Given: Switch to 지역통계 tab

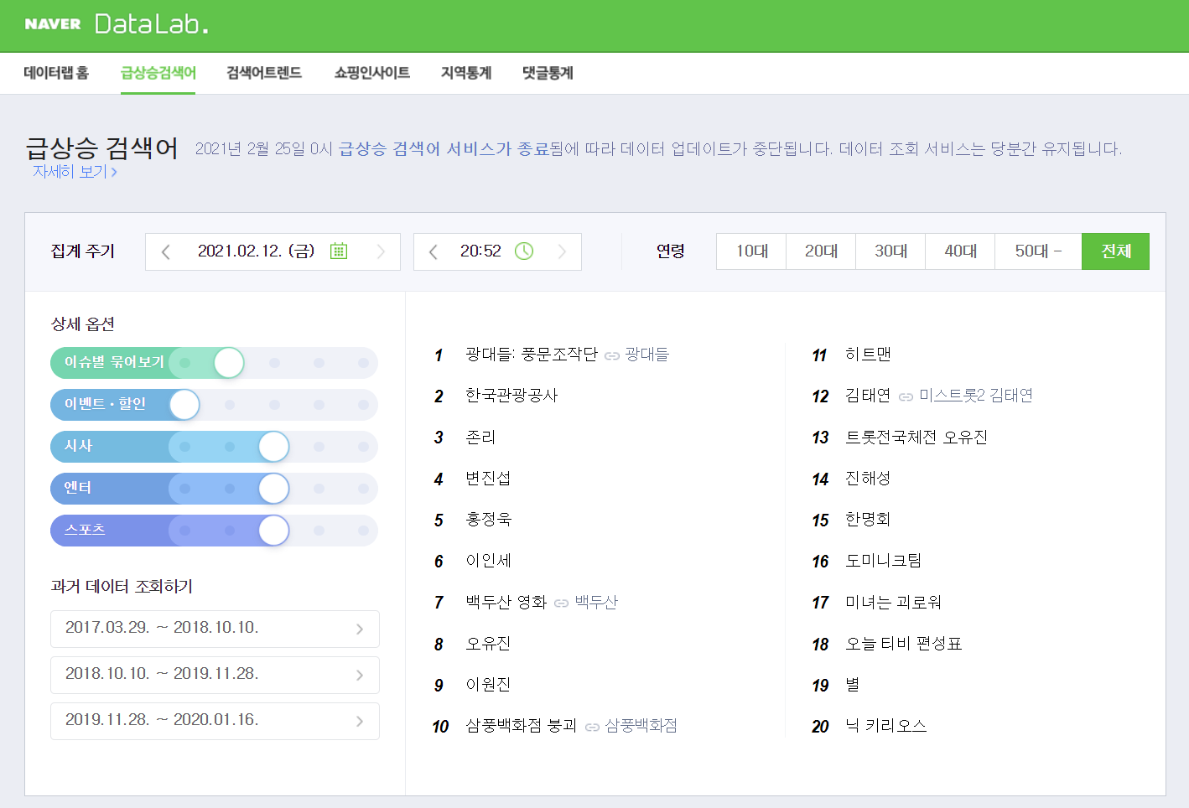Looking at the screenshot, I should pos(466,73).
